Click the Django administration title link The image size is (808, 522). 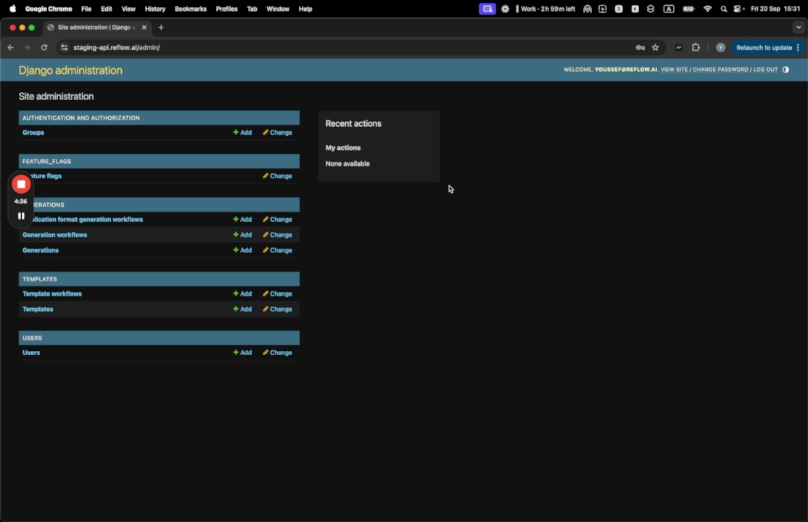pyautogui.click(x=70, y=70)
